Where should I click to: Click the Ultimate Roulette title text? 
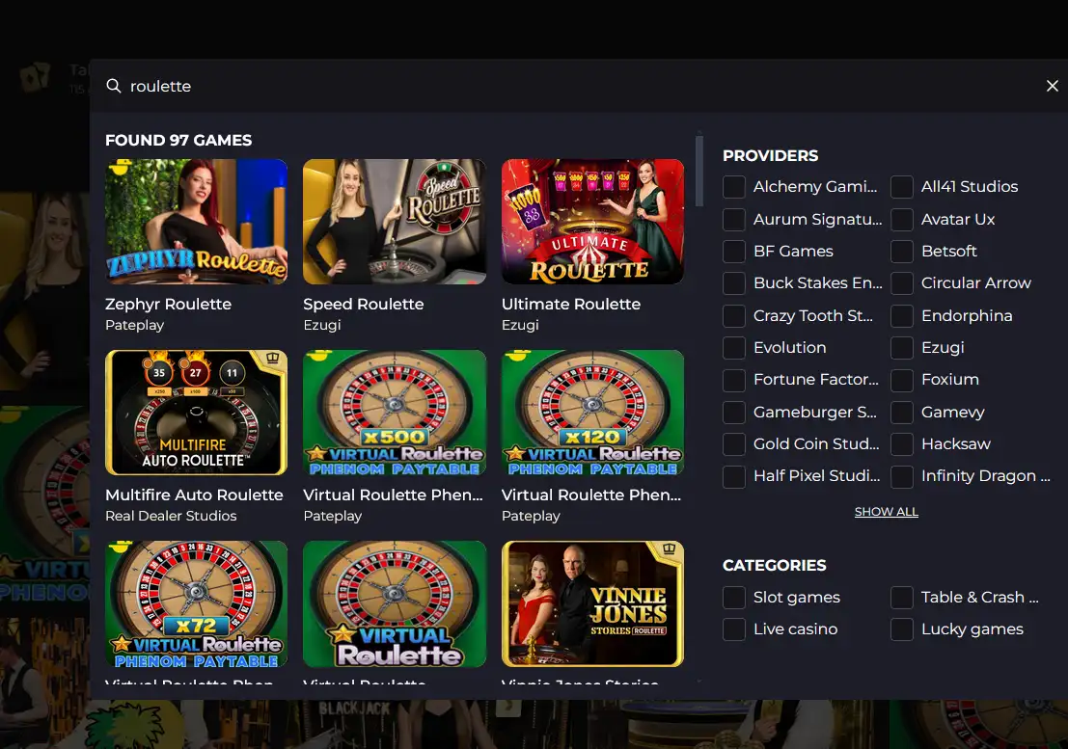571,304
